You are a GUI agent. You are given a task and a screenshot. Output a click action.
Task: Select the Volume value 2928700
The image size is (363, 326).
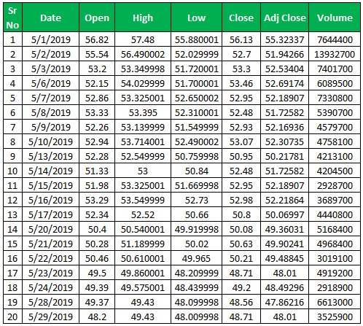(335, 185)
